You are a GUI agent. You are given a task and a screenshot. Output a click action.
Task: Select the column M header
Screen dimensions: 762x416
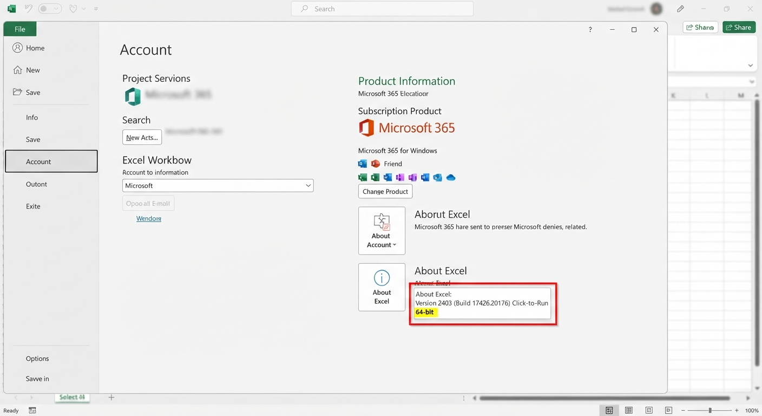[740, 95]
